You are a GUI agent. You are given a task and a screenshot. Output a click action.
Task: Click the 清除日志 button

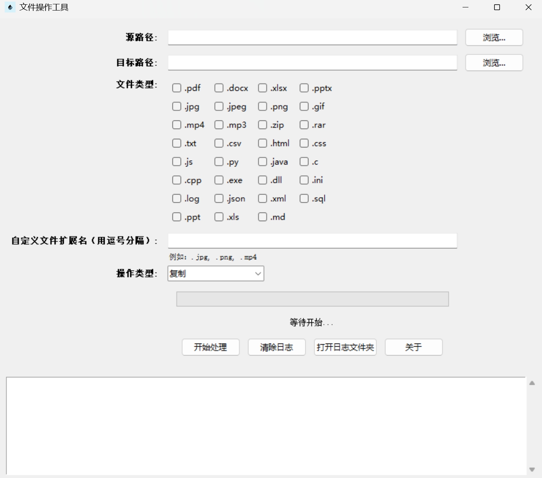[x=277, y=347]
